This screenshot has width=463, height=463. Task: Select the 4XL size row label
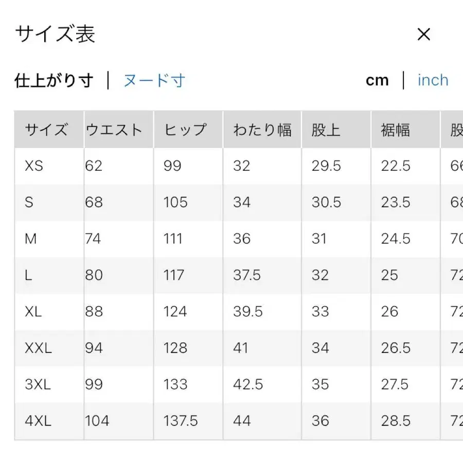coord(38,421)
